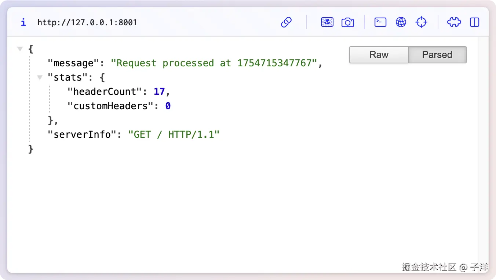
Task: Click the customHeaders value 0
Action: click(x=168, y=106)
